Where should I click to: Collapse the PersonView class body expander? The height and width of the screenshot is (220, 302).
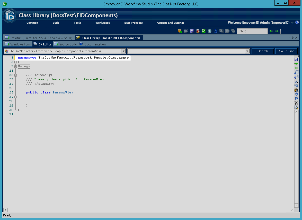pyautogui.click(x=15, y=97)
